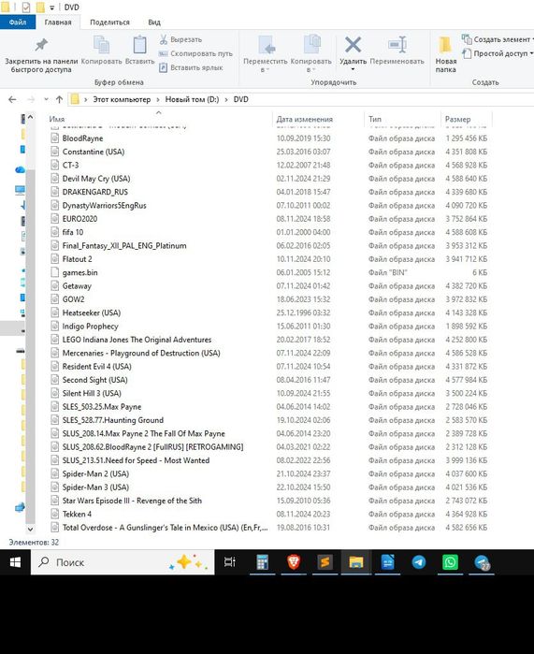The image size is (534, 654).
Task: Click the Tekken 4 file icon
Action: 54,514
